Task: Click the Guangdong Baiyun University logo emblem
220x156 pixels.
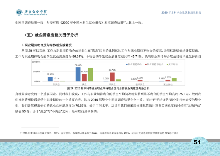Action: click(19, 12)
